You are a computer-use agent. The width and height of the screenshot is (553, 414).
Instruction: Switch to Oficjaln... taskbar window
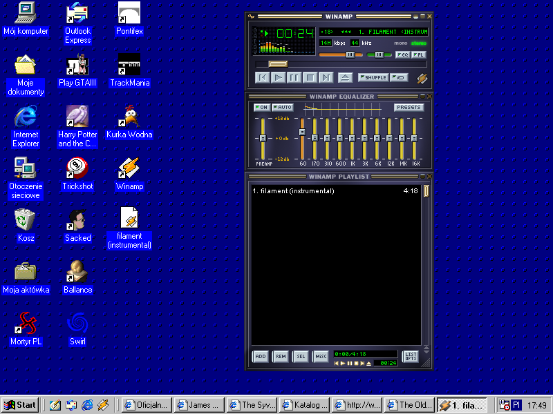pos(147,405)
